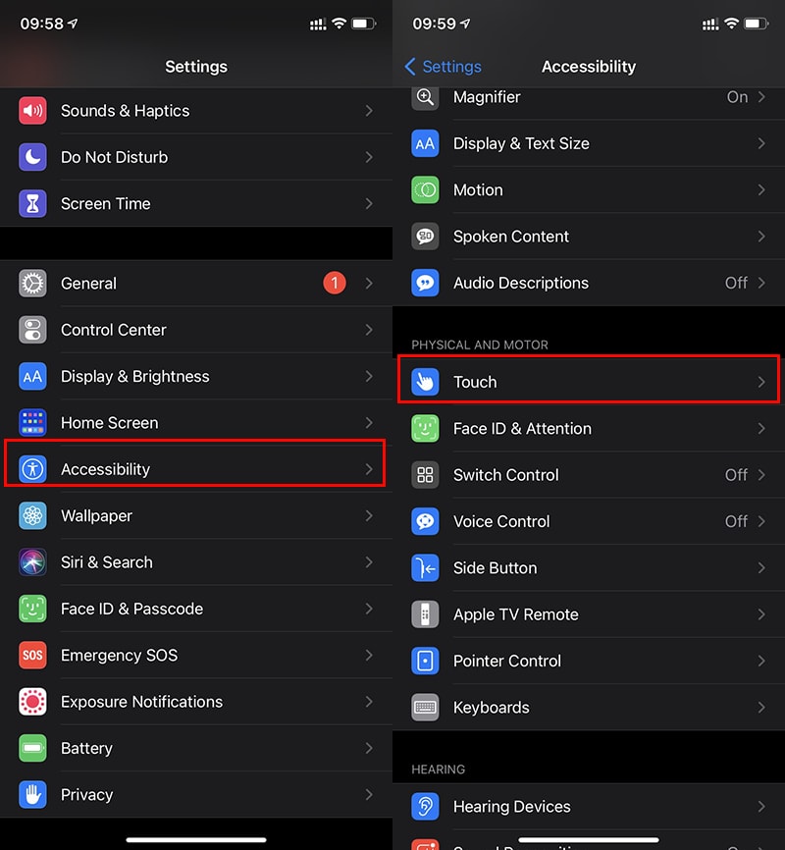
Task: Go back using the Settings back button
Action: tap(443, 67)
